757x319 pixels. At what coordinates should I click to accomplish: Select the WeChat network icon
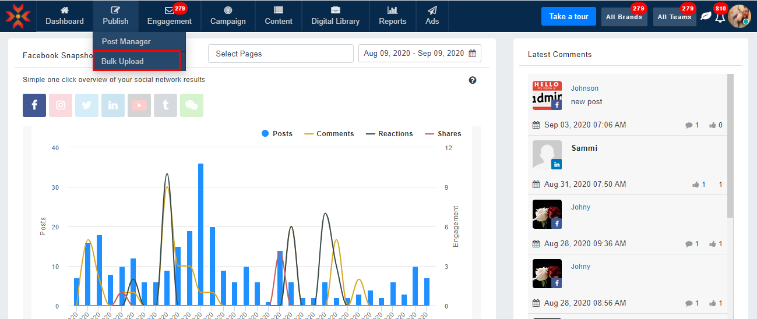coord(192,105)
